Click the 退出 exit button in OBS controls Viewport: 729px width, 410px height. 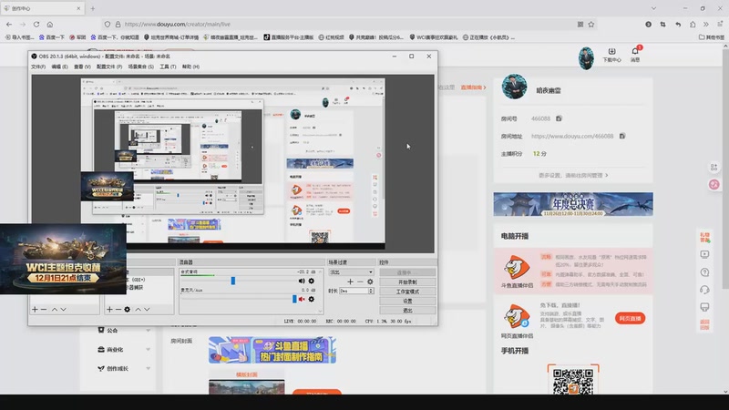pos(407,310)
